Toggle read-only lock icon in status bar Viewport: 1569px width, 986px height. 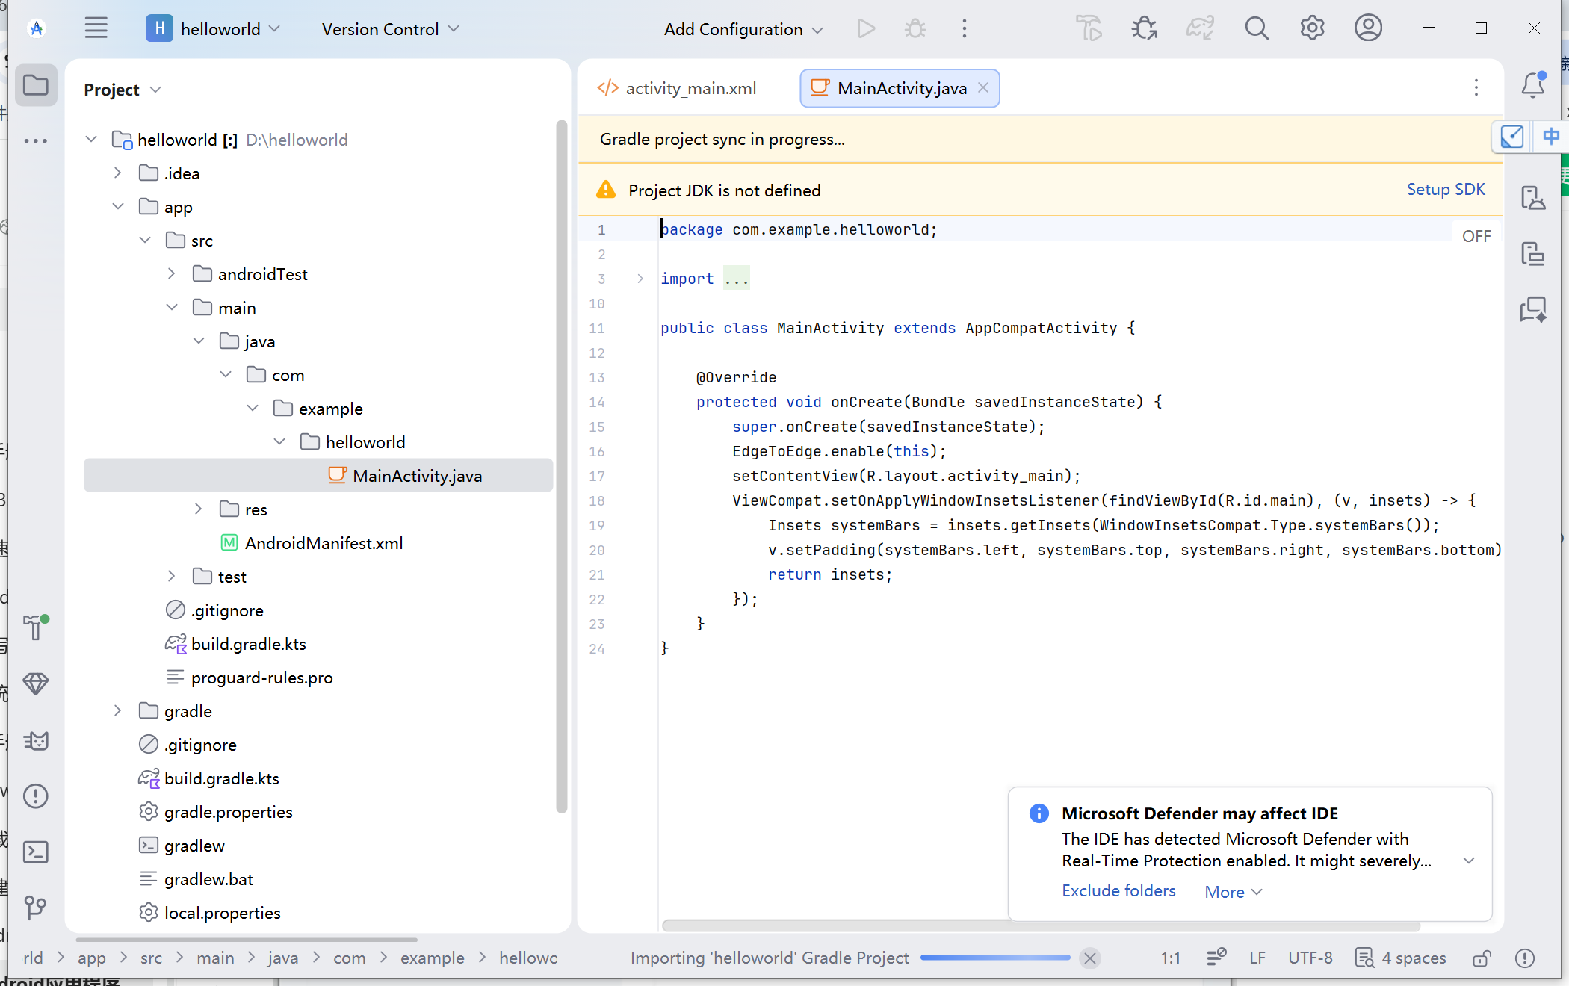[x=1482, y=958]
